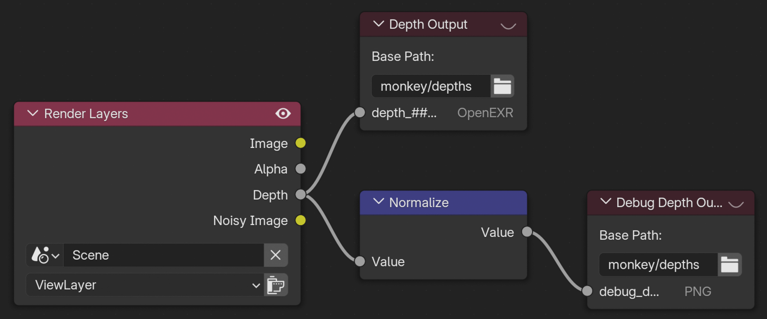Open folder browser in Depth Output node
767x319 pixels.
(x=502, y=86)
